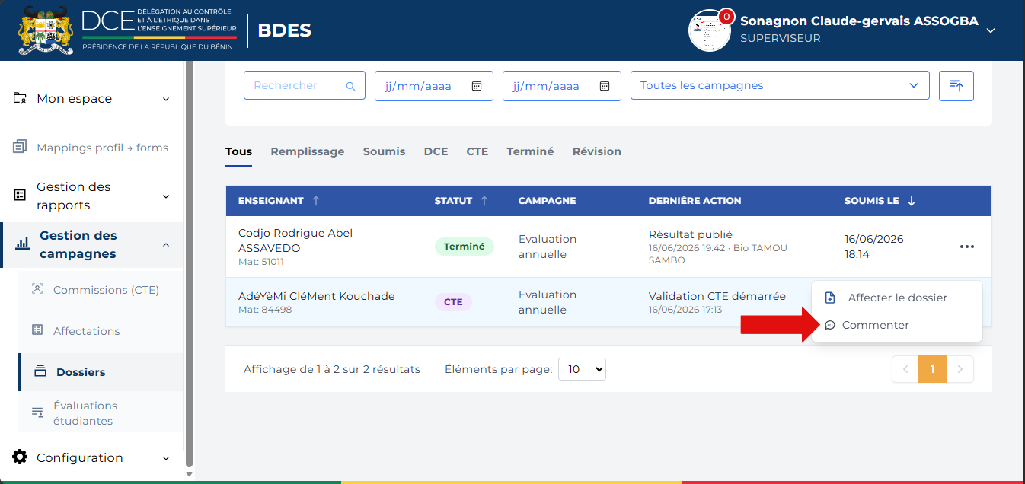The image size is (1025, 484).
Task: Switch to the Terminé tab
Action: pyautogui.click(x=530, y=151)
